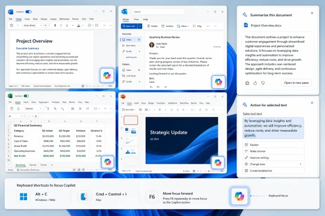The image size is (325, 216).
Task: Click numbered list icon in Word toolbar
Action: (96, 25)
